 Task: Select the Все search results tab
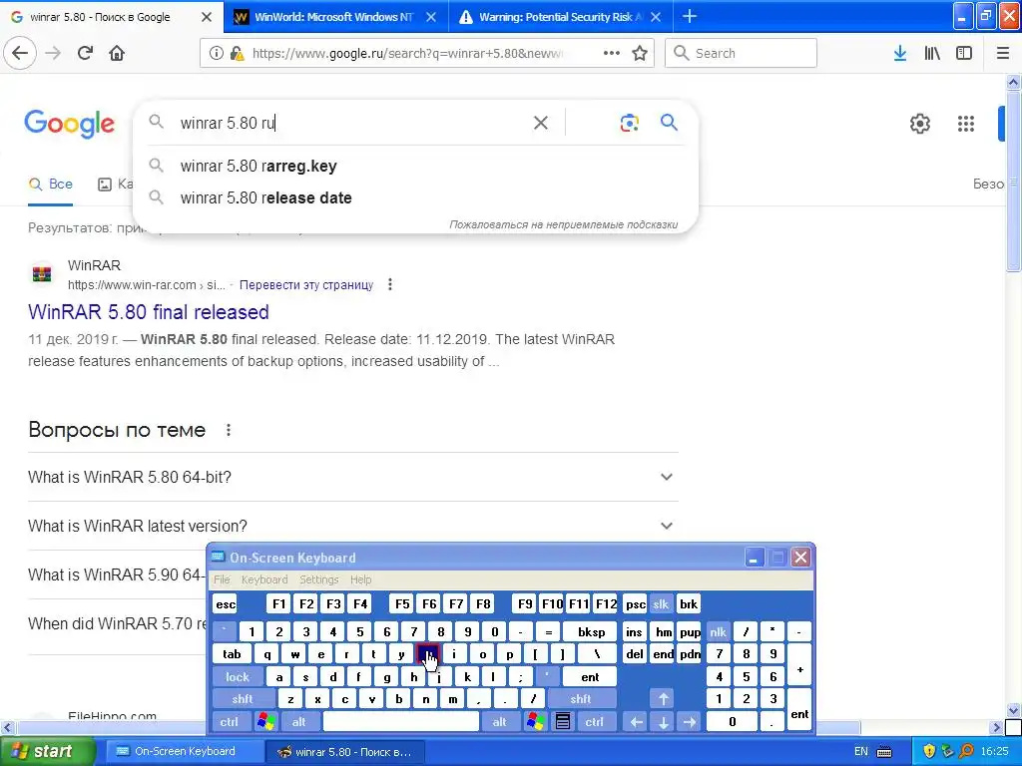click(x=51, y=185)
